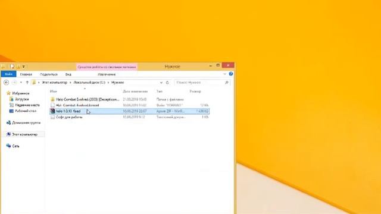381x214 pixels.
Task: Click the search magnifier icon
Action: (226, 83)
